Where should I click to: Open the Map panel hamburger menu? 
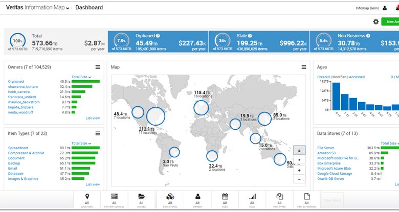pos(304,67)
